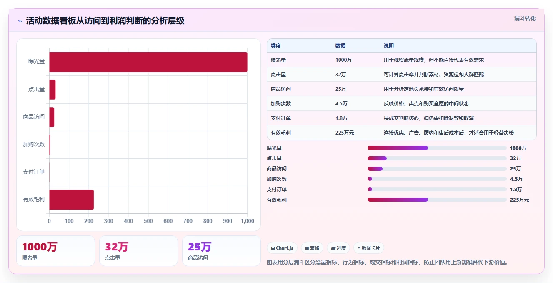Image resolution: width=553 pixels, height=283 pixels.
Task: Click the 支付订单 label on the chart axis
Action: 34,172
